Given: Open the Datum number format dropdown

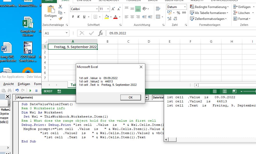Looking at the screenshot, I should coord(185,7).
